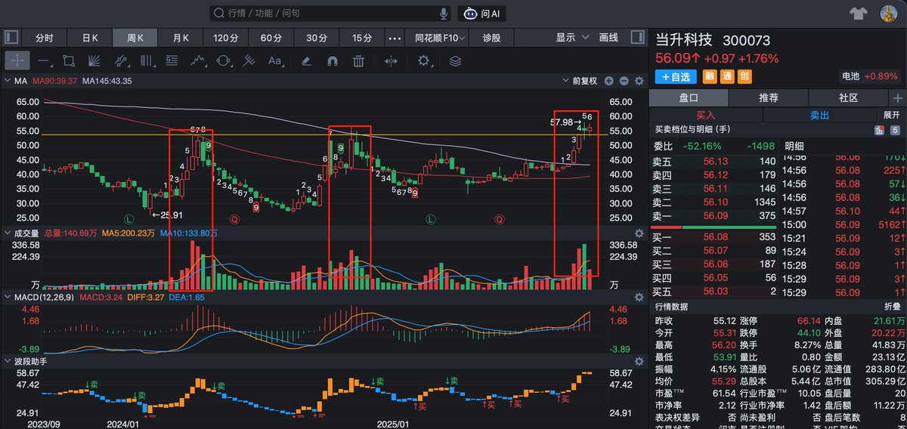Select the 盘口 tab
The image size is (907, 429).
(689, 97)
